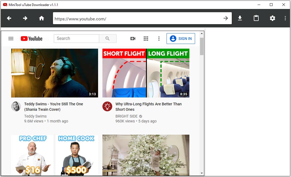Open the white Christmas tree thumbnail

[146, 155]
